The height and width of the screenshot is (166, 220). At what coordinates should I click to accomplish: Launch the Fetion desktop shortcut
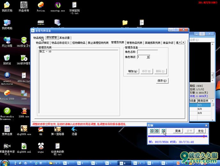click(41, 7)
